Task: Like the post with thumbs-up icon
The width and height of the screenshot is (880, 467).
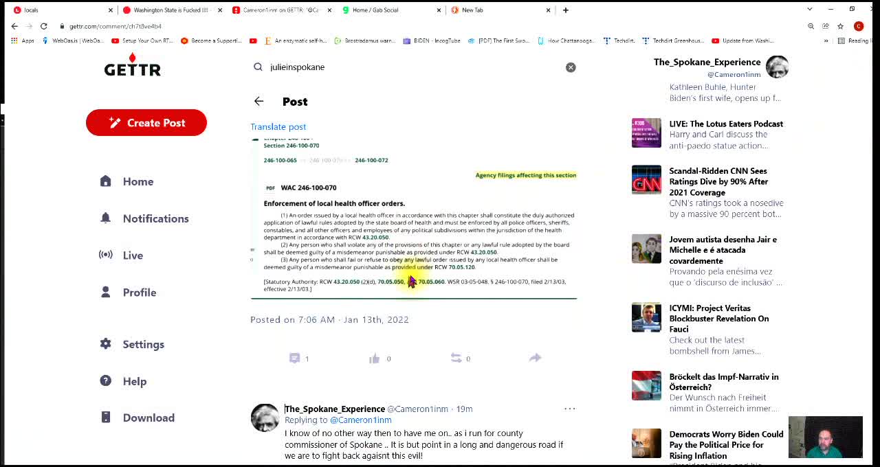Action: click(x=374, y=358)
